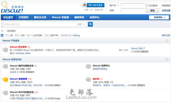Click yellow bubble icon beside 安装使用
The height and width of the screenshot is (102, 171).
(x=6, y=80)
